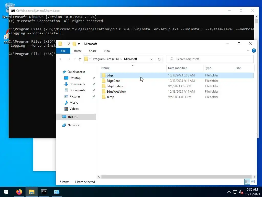Viewport: 262px width, 197px height.
Task: Open Pictures in navigation pane
Action: [x=75, y=96]
